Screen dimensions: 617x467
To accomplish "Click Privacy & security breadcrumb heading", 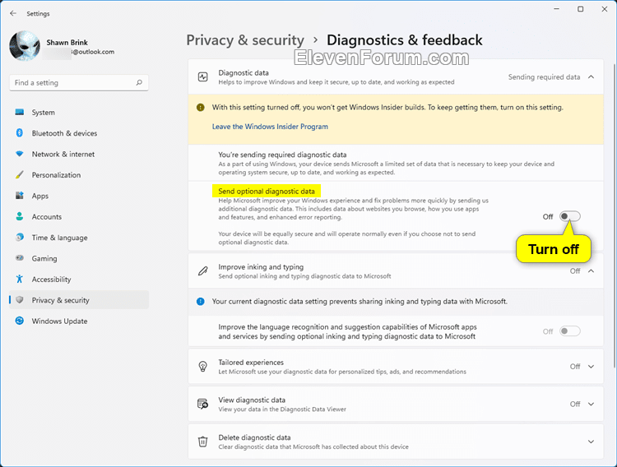I will click(x=245, y=40).
